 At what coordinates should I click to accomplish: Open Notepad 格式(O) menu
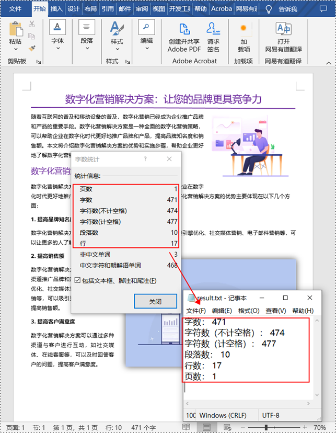point(249,311)
